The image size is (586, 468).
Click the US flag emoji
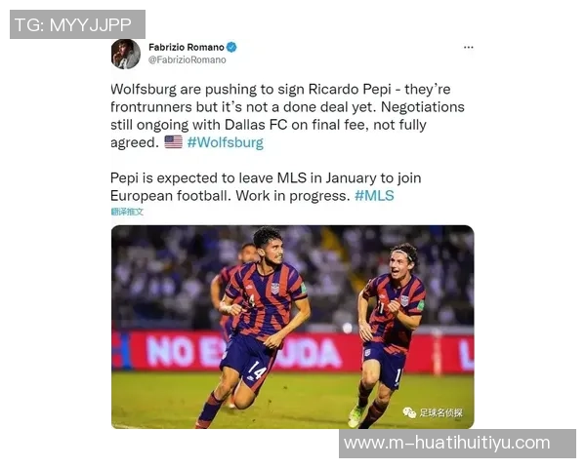click(174, 142)
